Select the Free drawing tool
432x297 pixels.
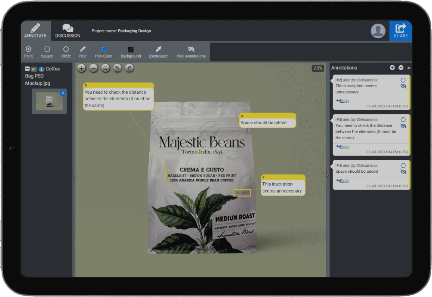pyautogui.click(x=83, y=52)
